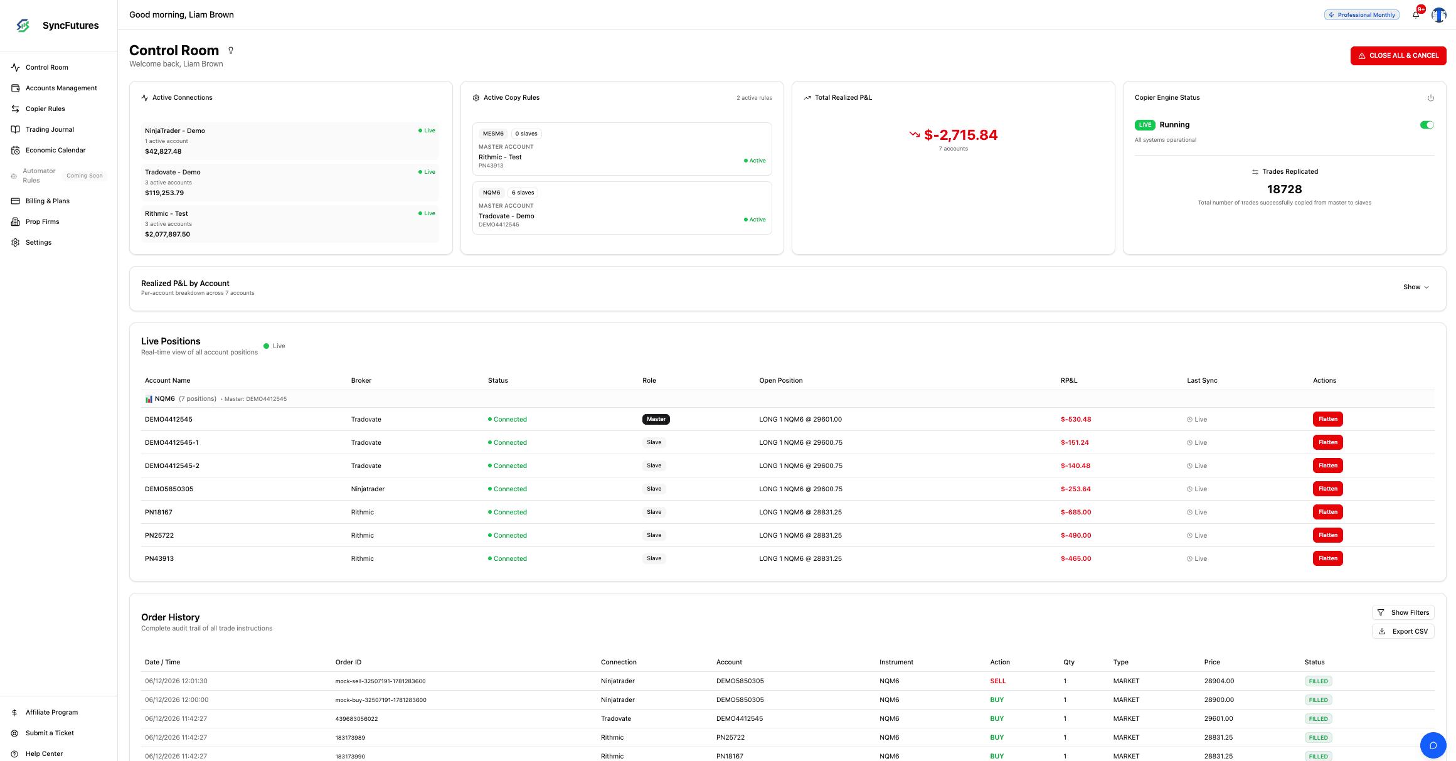This screenshot has height=761, width=1456.
Task: Click the Date / Time column header
Action: pos(162,662)
